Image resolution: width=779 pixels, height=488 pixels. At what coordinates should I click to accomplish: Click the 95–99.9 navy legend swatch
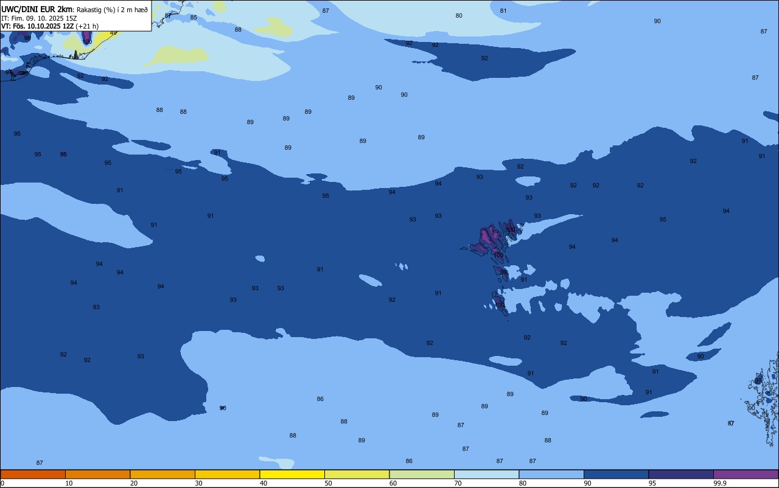pos(681,474)
